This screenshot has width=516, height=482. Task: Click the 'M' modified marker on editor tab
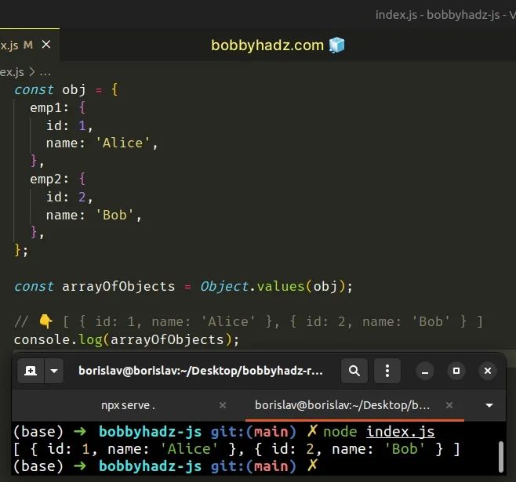(x=28, y=45)
